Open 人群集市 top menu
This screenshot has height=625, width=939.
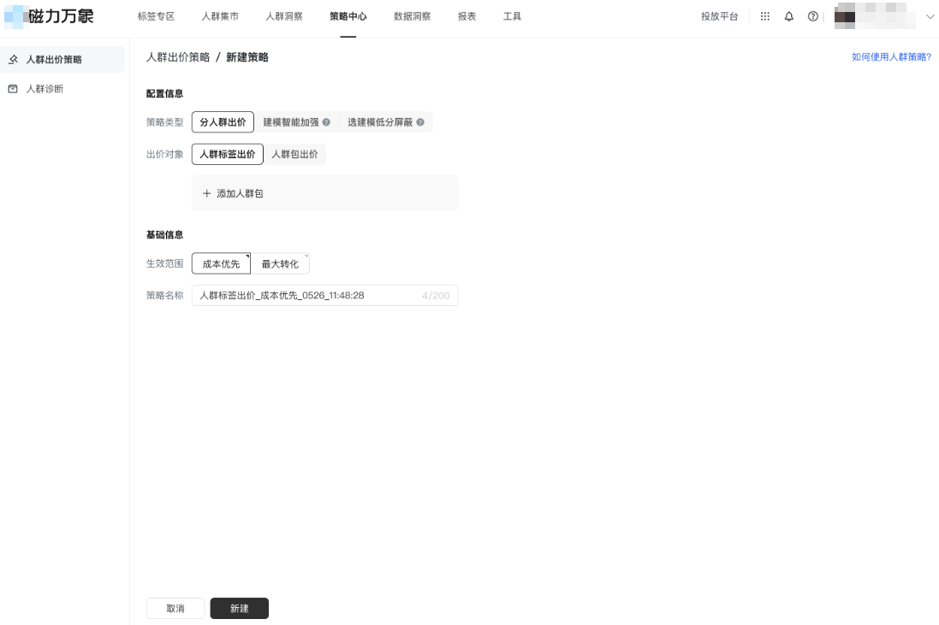[x=220, y=17]
